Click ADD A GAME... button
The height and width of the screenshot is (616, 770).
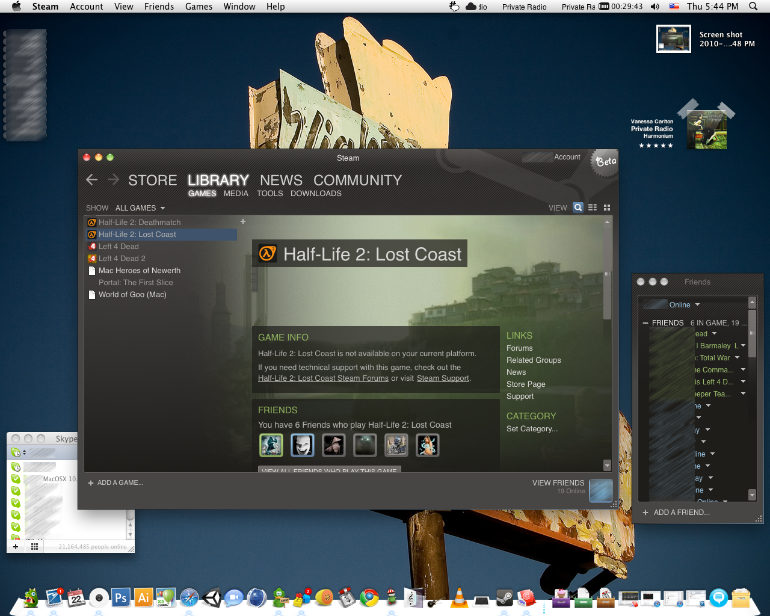[115, 482]
